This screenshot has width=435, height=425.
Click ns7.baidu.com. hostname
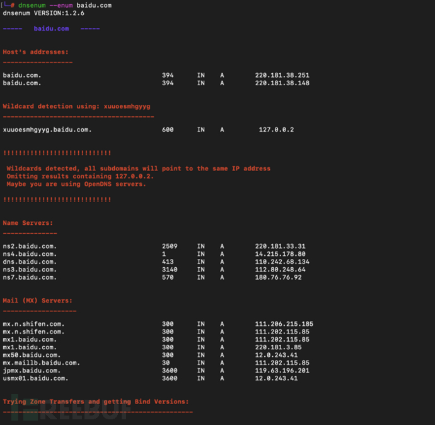coord(30,277)
